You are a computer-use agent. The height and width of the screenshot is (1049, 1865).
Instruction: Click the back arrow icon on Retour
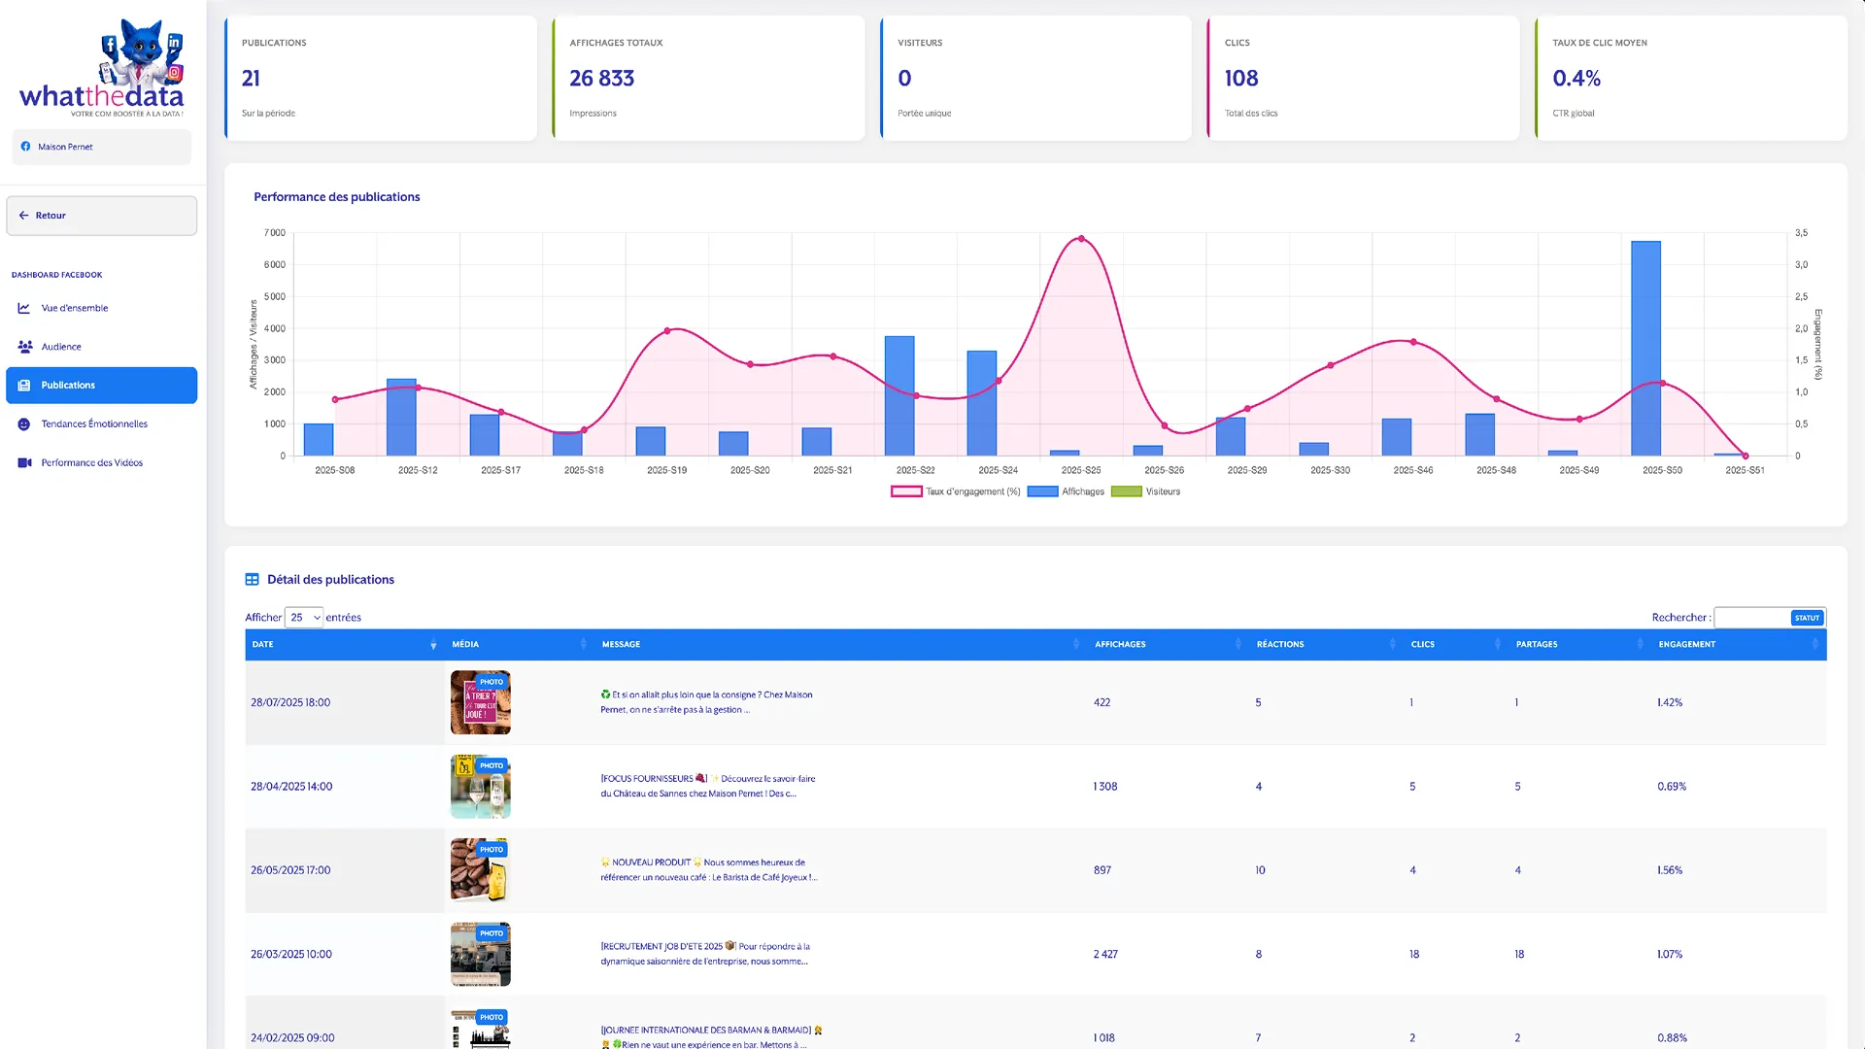tap(23, 216)
